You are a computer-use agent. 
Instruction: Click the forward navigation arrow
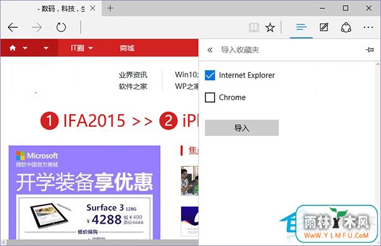tap(37, 27)
